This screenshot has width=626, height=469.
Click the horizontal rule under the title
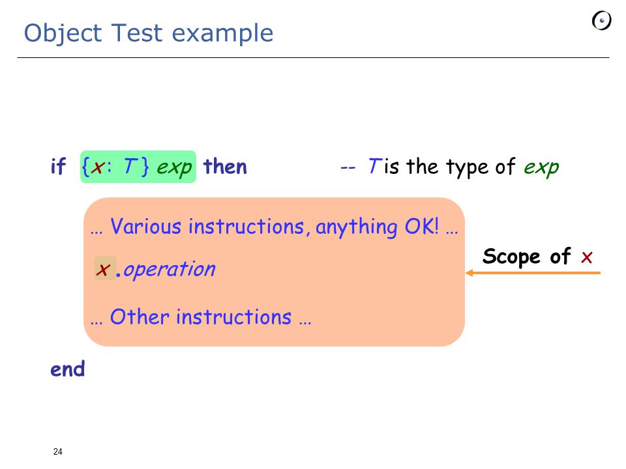(313, 58)
